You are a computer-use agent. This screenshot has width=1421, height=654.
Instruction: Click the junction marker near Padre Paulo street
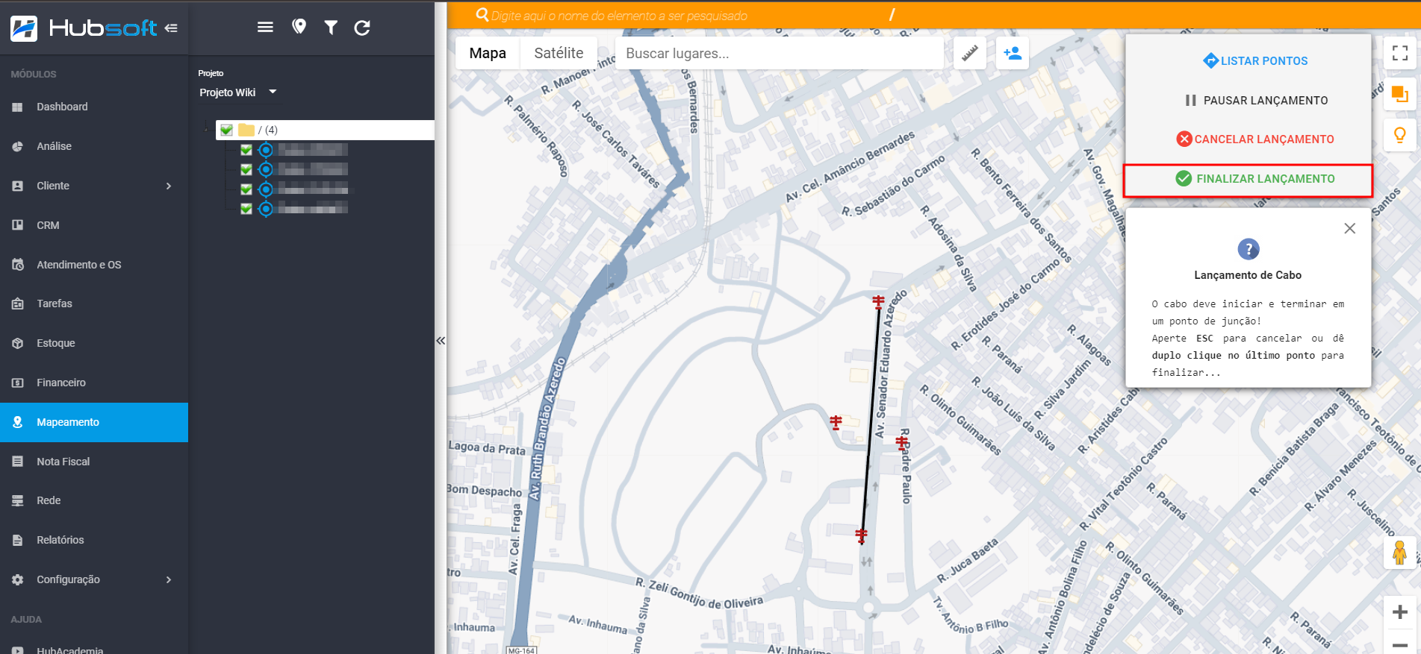[x=902, y=441]
